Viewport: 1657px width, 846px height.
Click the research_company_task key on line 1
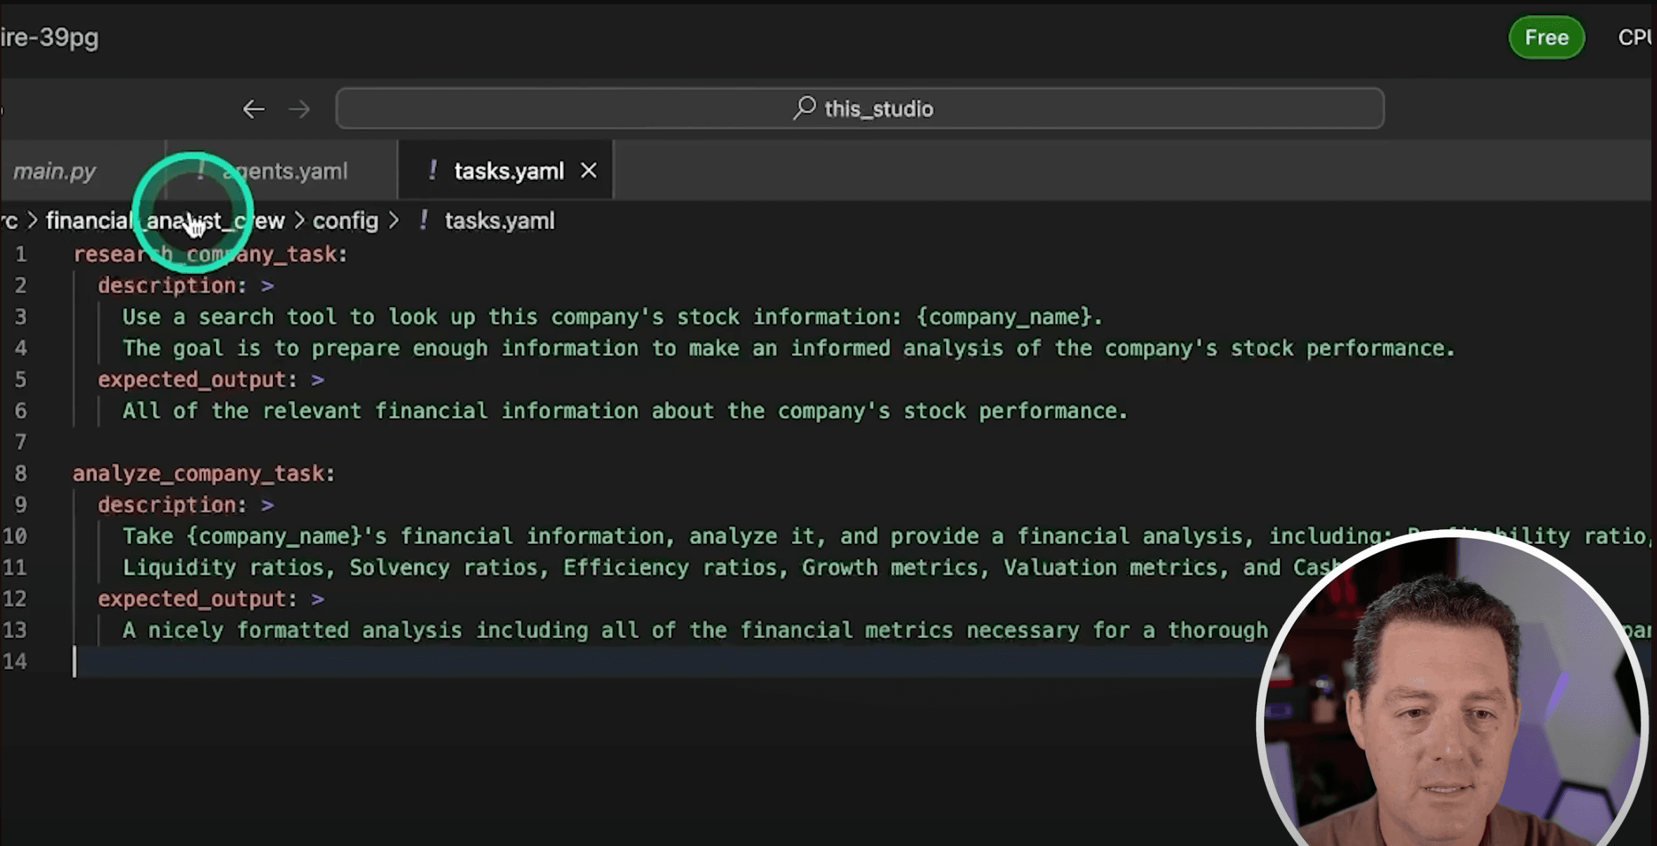209,254
